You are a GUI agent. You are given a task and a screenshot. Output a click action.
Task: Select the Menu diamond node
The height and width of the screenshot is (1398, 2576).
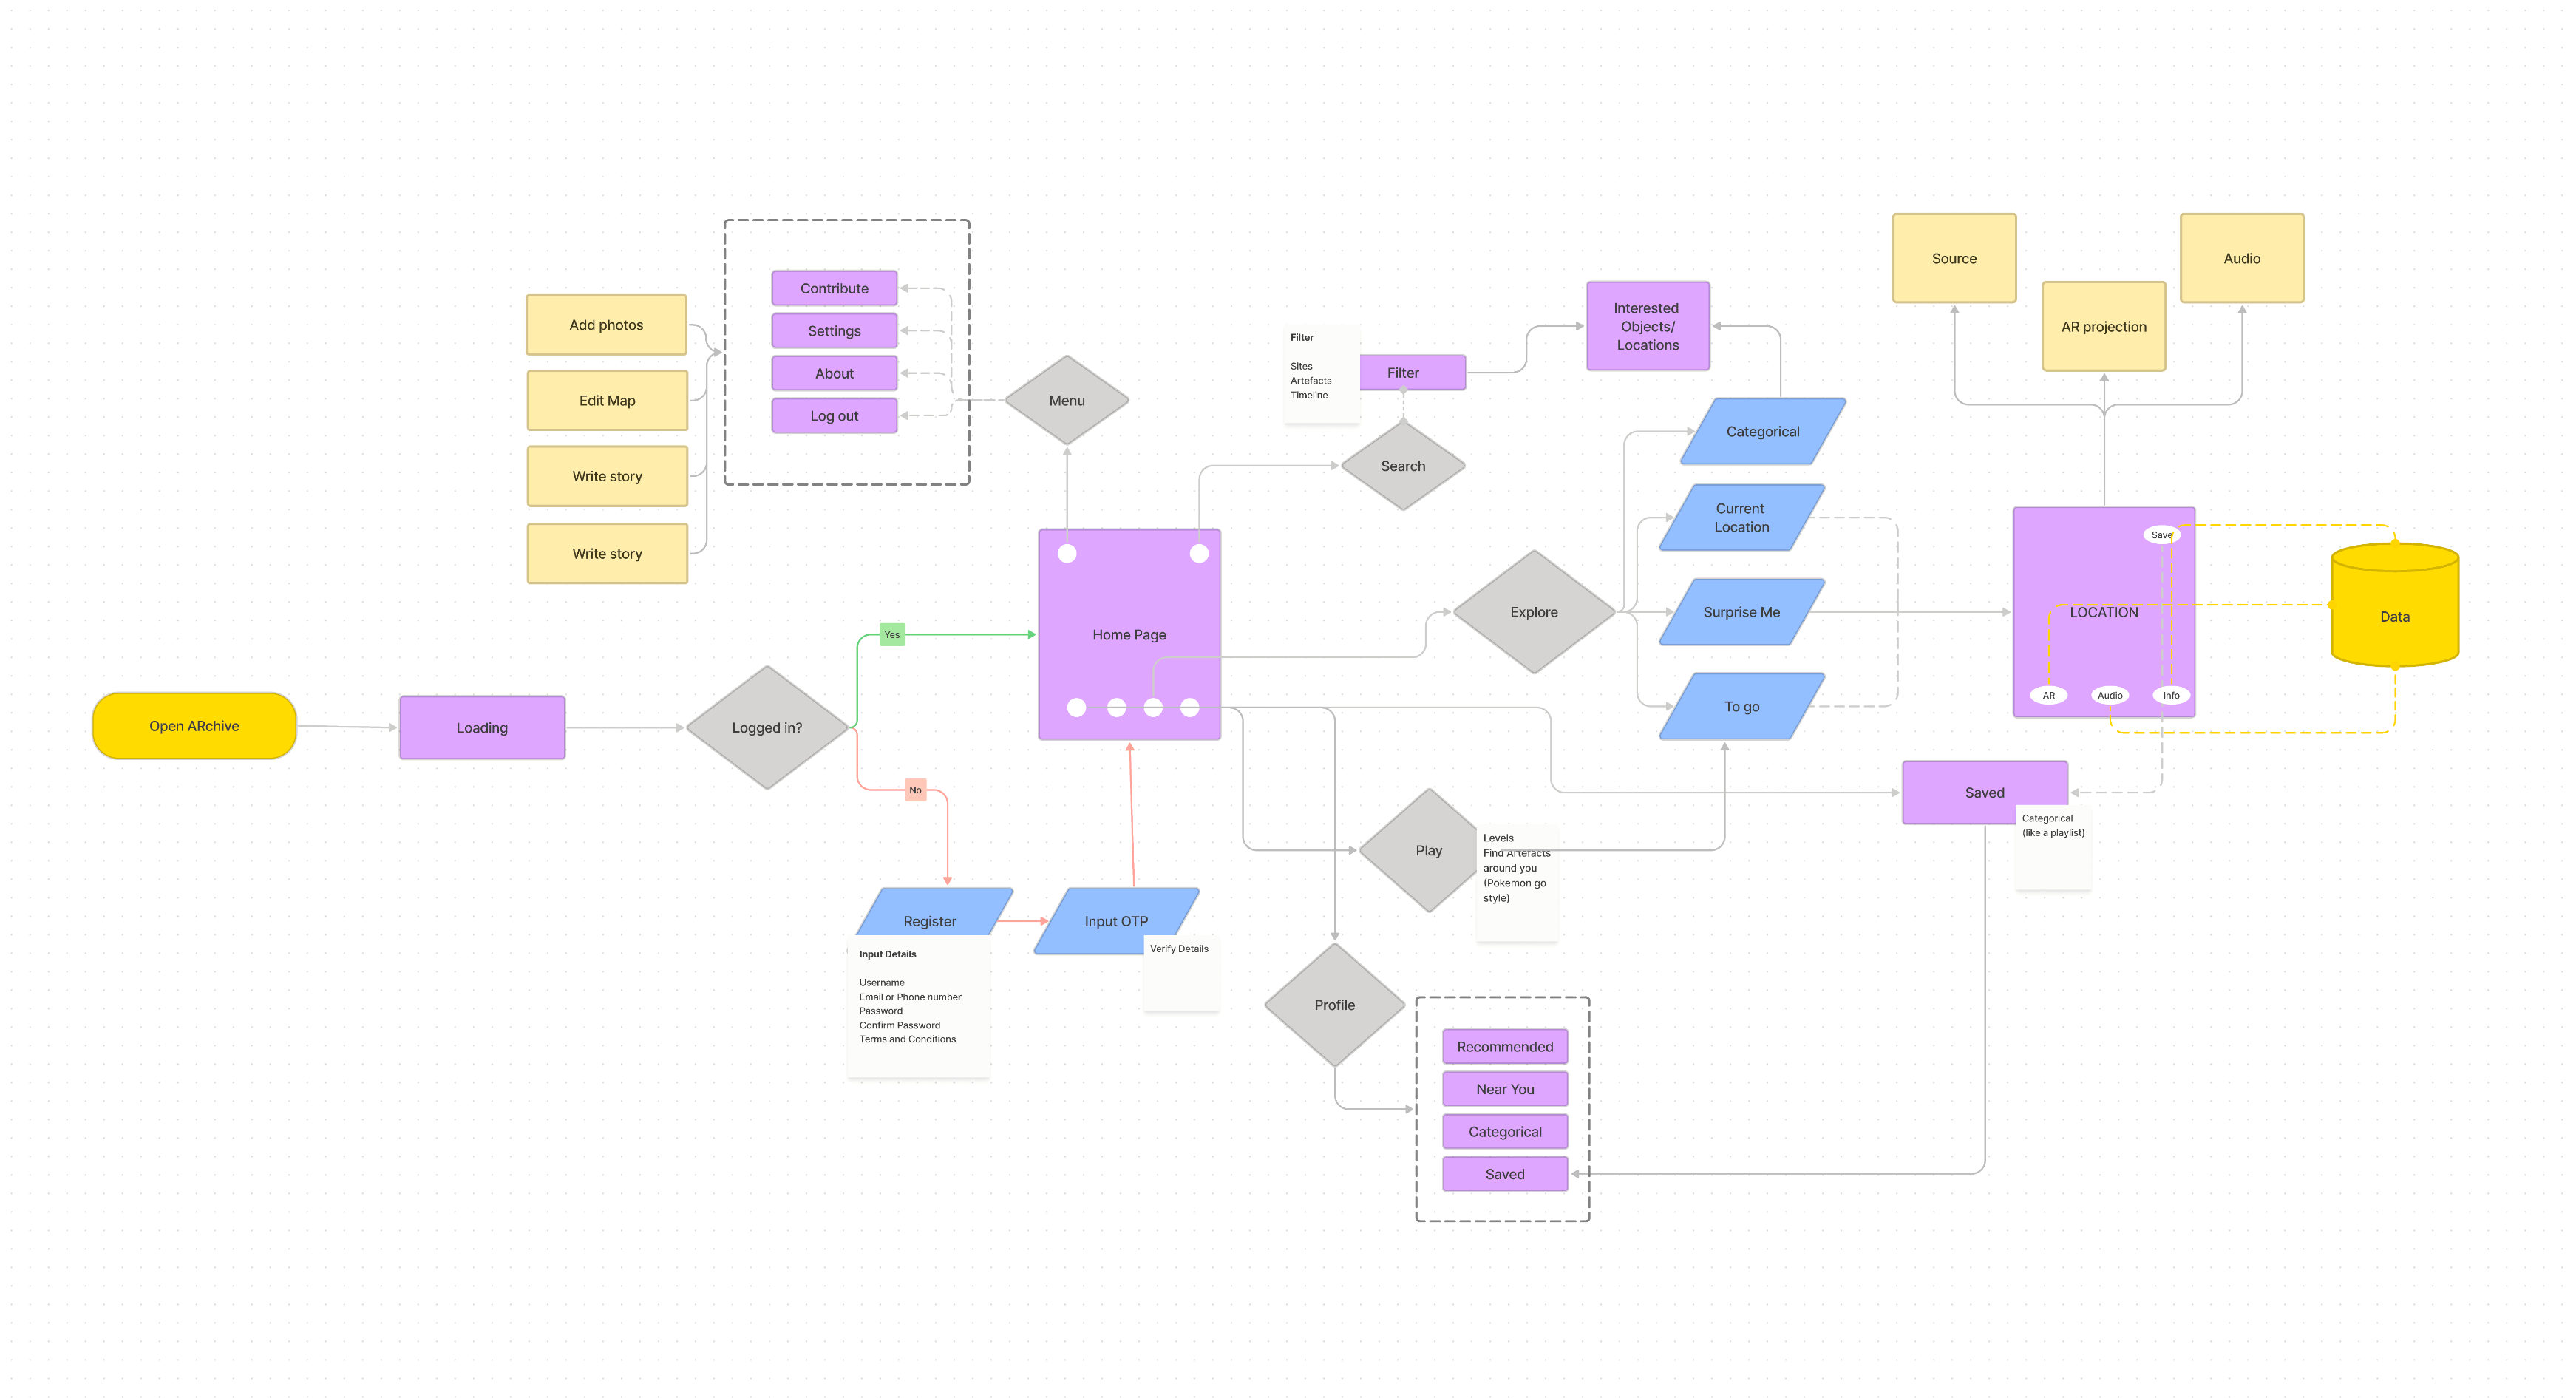tap(1066, 400)
